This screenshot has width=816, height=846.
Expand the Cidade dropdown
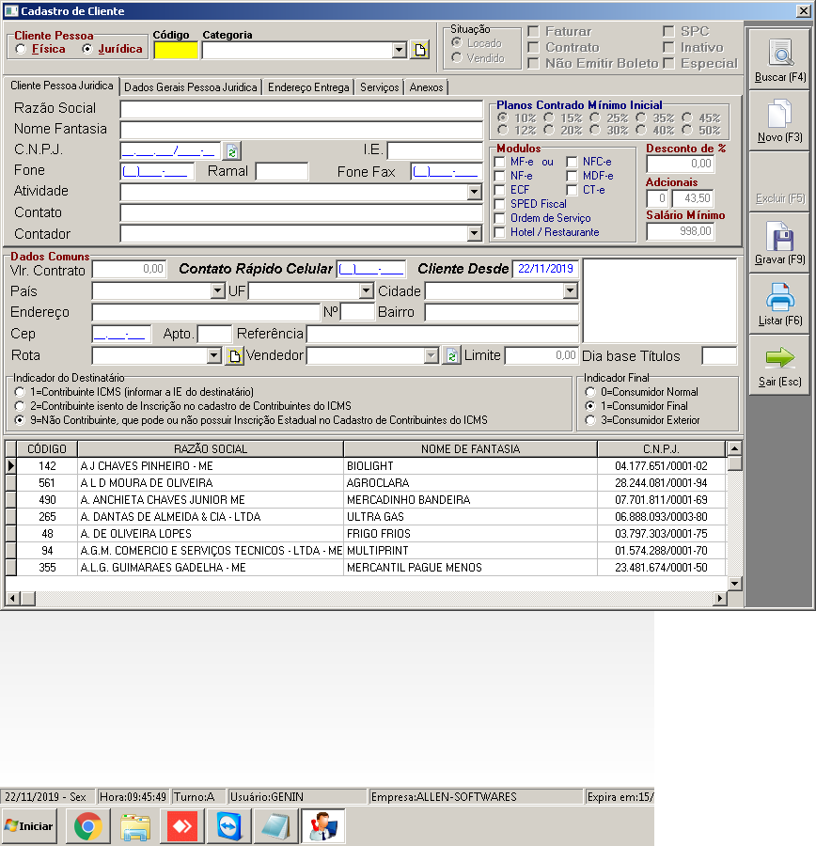[x=570, y=291]
